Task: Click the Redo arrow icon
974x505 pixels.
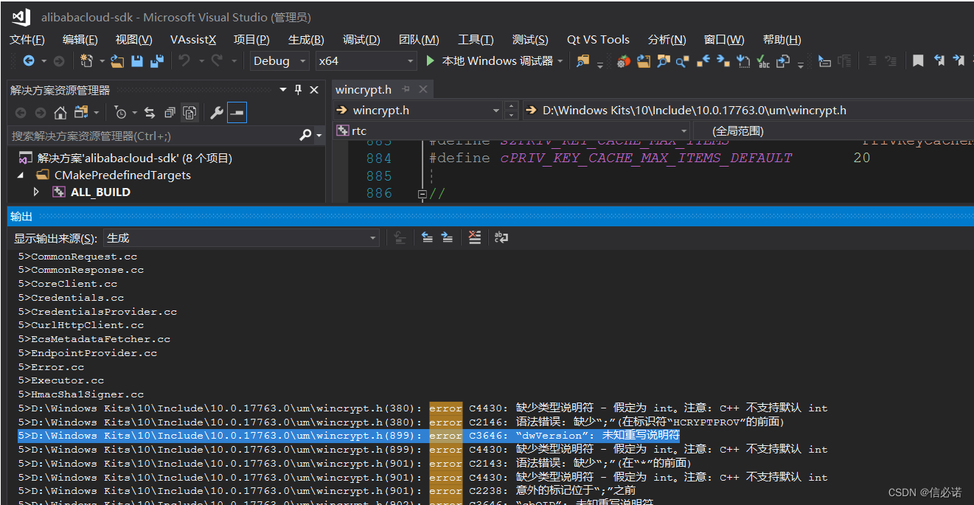Action: click(x=217, y=61)
